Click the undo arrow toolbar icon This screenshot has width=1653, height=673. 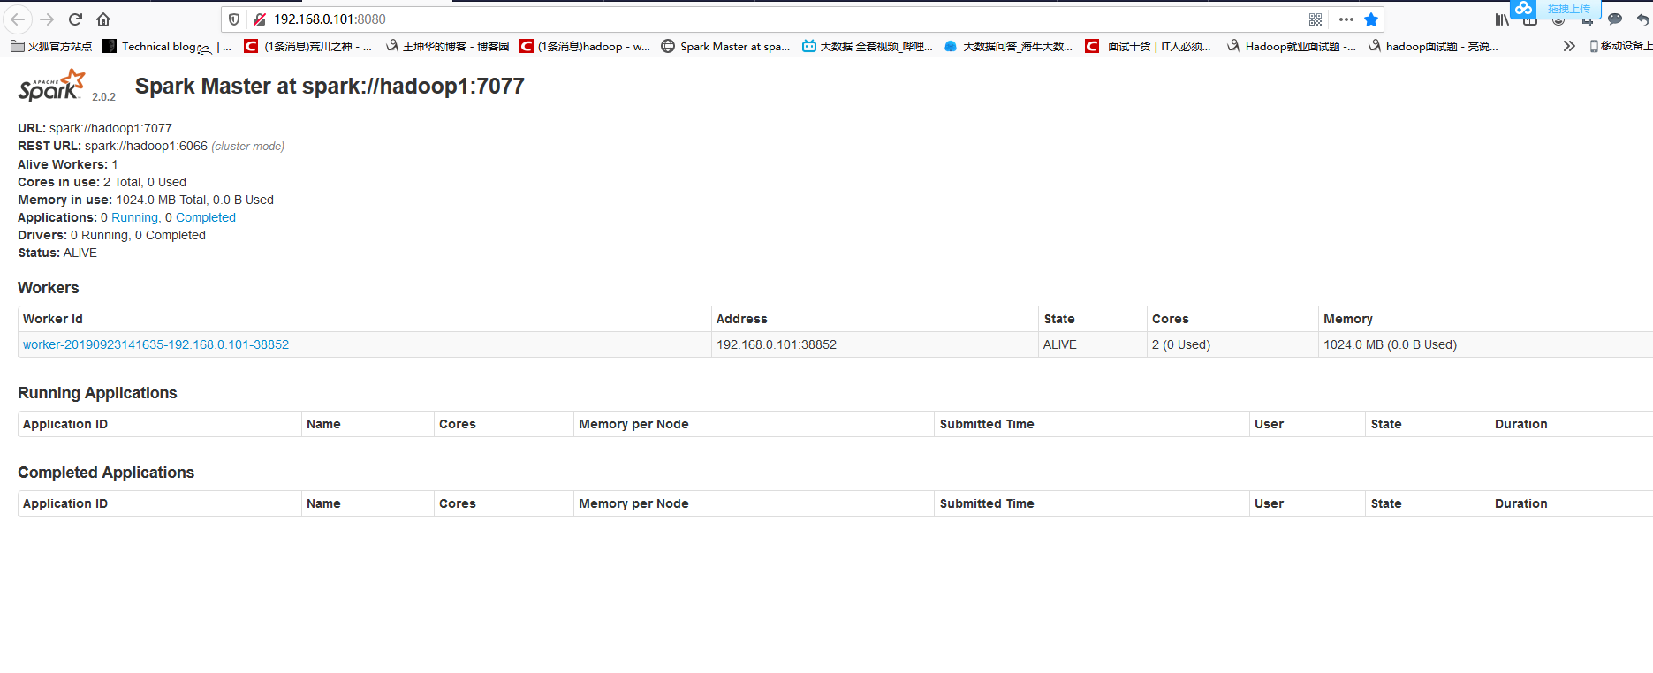[1642, 19]
